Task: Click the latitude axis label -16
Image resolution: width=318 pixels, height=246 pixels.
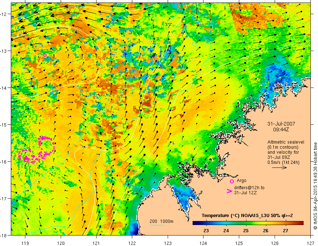Action: 4,162
